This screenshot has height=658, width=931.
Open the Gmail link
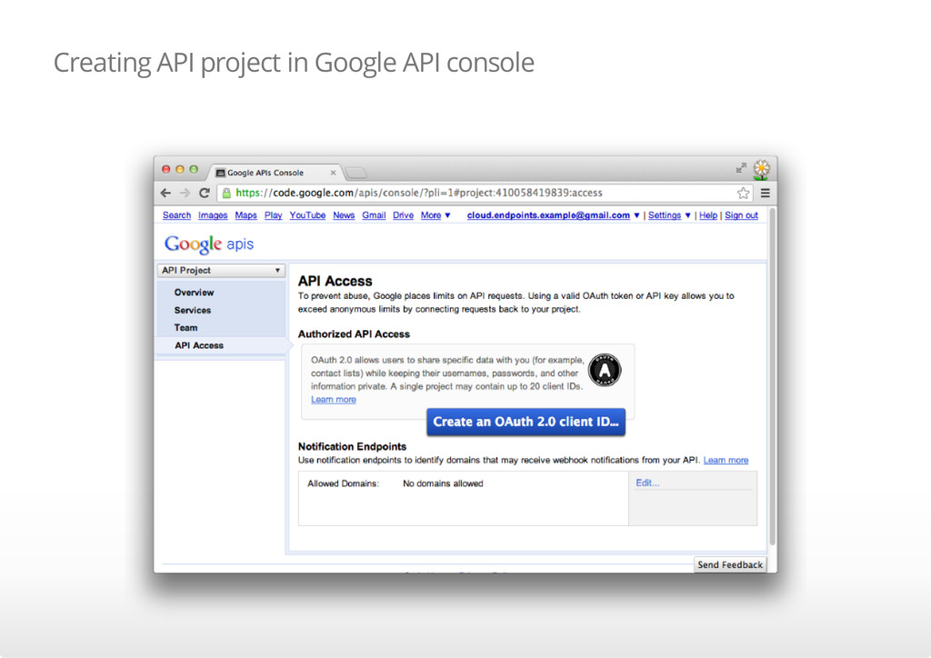pyautogui.click(x=374, y=215)
